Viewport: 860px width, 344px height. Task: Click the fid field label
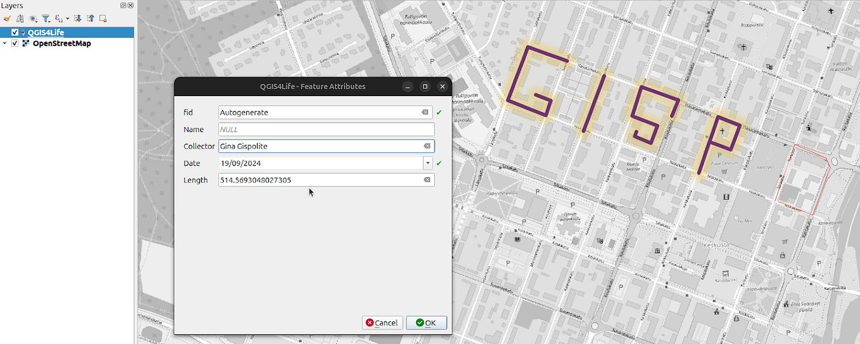[x=188, y=112]
